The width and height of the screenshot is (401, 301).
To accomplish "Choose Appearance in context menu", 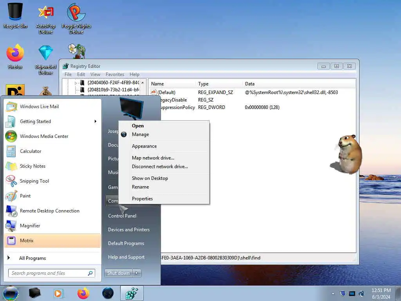I will point(144,146).
